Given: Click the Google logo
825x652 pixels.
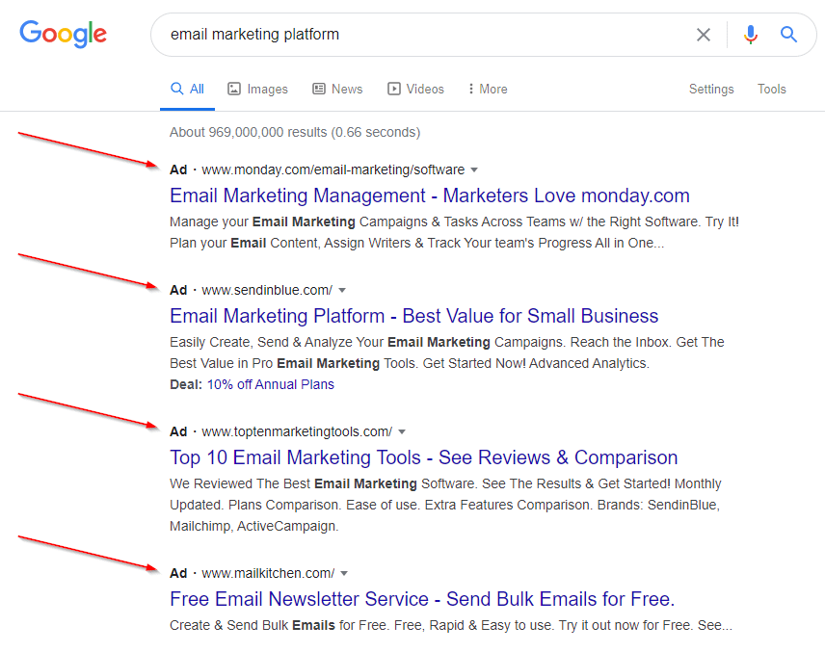Looking at the screenshot, I should coord(64,34).
